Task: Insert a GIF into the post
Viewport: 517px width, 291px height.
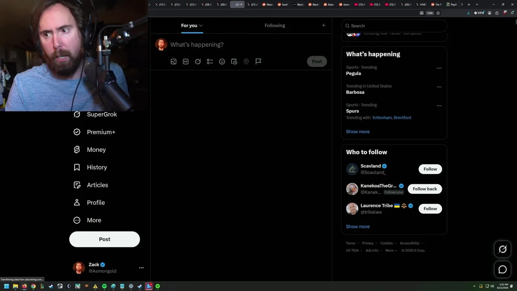Action: click(x=186, y=61)
